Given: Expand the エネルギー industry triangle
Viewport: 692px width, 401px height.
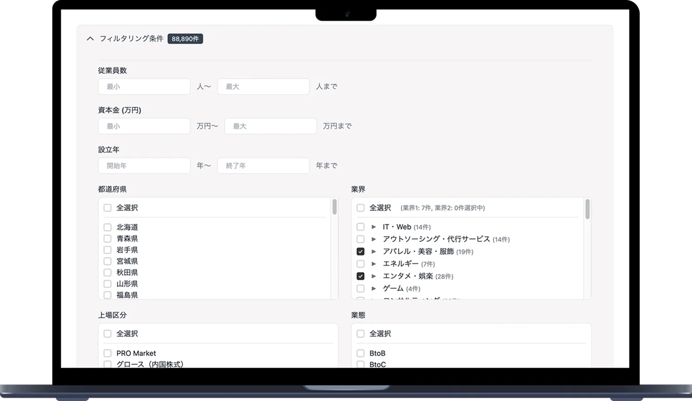Looking at the screenshot, I should (373, 264).
